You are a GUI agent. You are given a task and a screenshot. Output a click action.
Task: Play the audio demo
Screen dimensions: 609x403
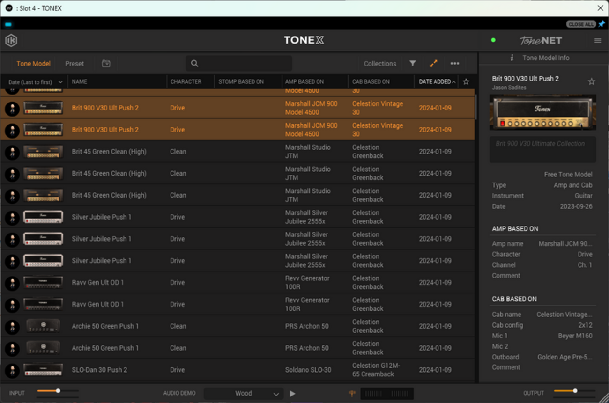(x=292, y=394)
